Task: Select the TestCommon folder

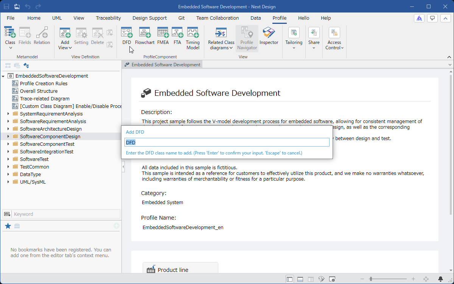Action: point(34,167)
